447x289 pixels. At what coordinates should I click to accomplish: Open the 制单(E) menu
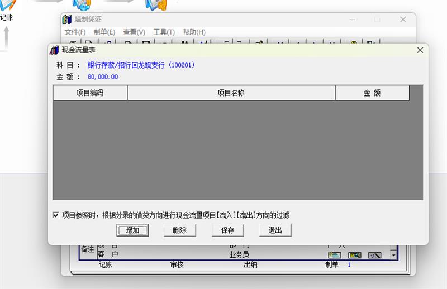click(x=104, y=32)
